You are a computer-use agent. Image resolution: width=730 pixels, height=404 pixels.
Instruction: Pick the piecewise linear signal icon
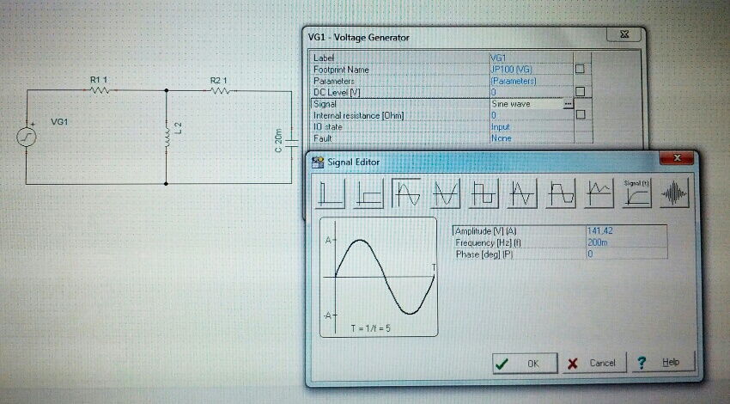[x=599, y=195]
